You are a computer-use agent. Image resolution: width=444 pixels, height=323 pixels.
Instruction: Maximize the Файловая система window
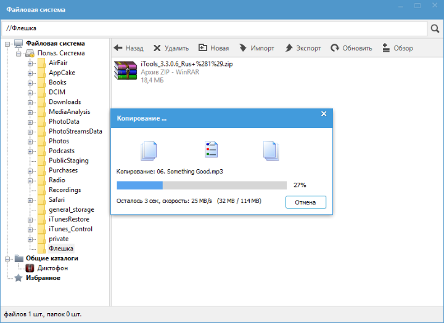[x=417, y=6]
